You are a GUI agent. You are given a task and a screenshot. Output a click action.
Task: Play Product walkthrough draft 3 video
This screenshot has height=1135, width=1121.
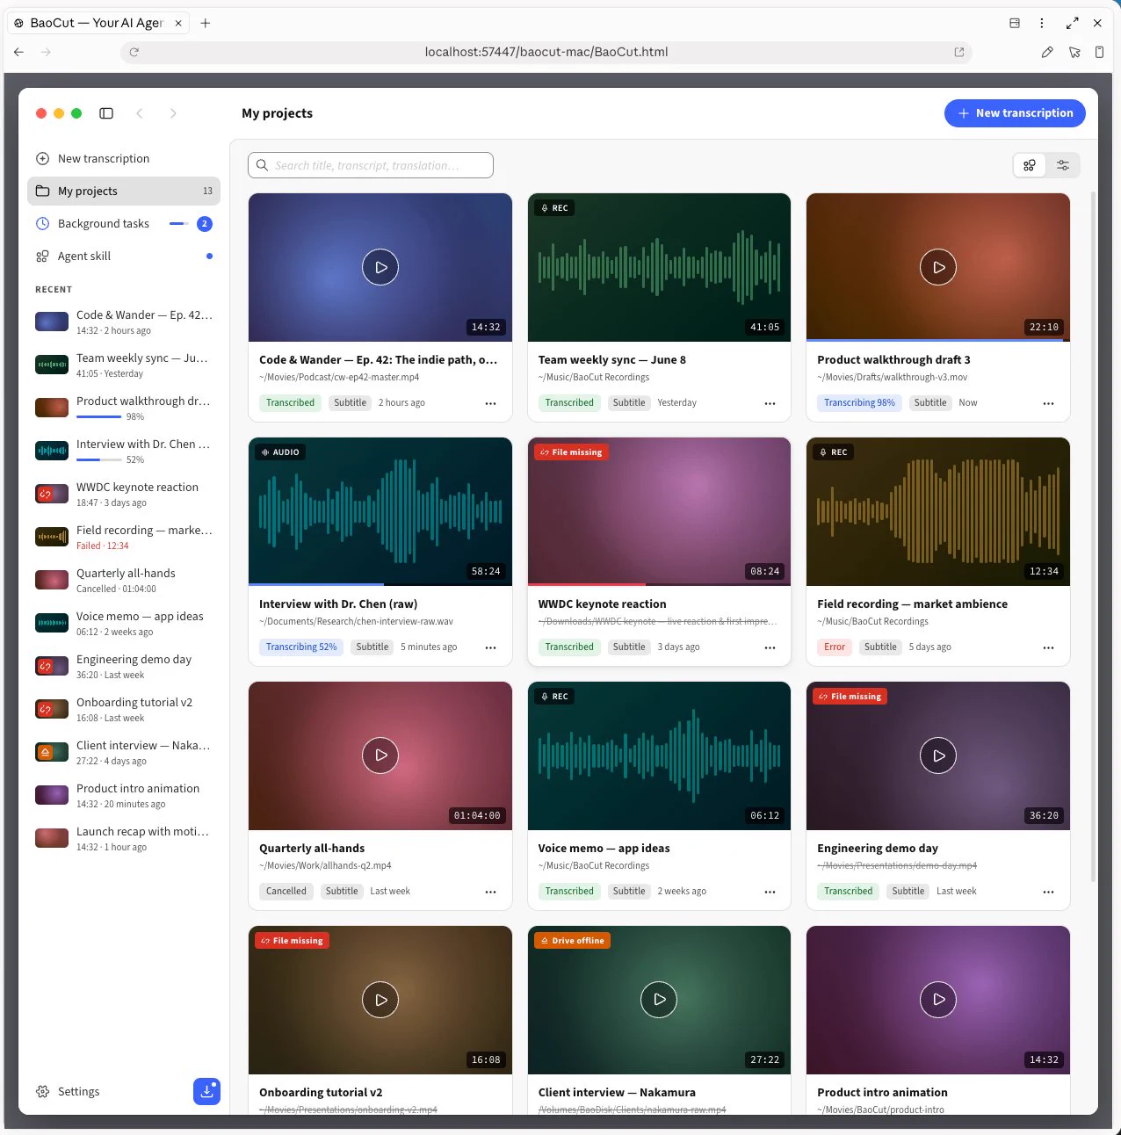click(x=938, y=267)
